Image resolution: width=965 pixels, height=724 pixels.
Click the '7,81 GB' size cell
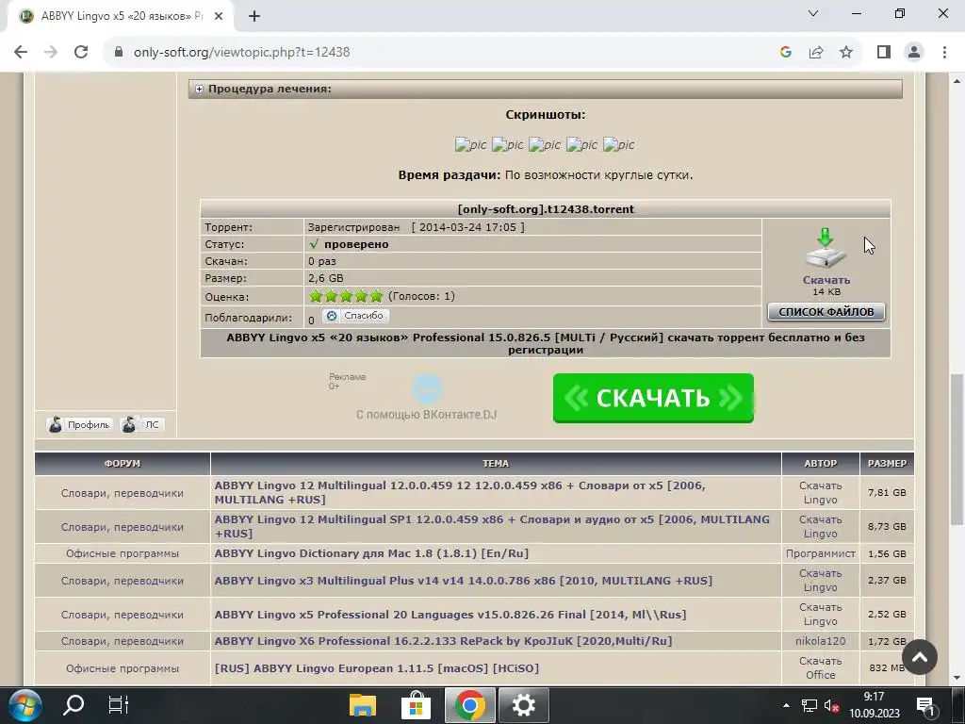click(887, 492)
